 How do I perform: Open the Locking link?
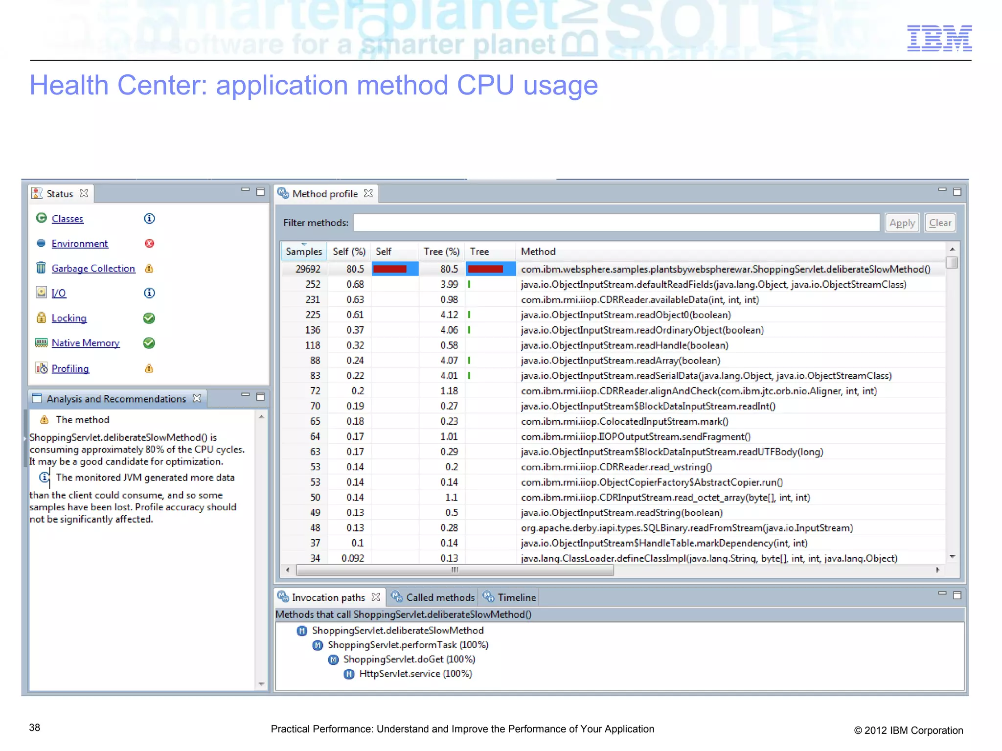click(x=69, y=318)
